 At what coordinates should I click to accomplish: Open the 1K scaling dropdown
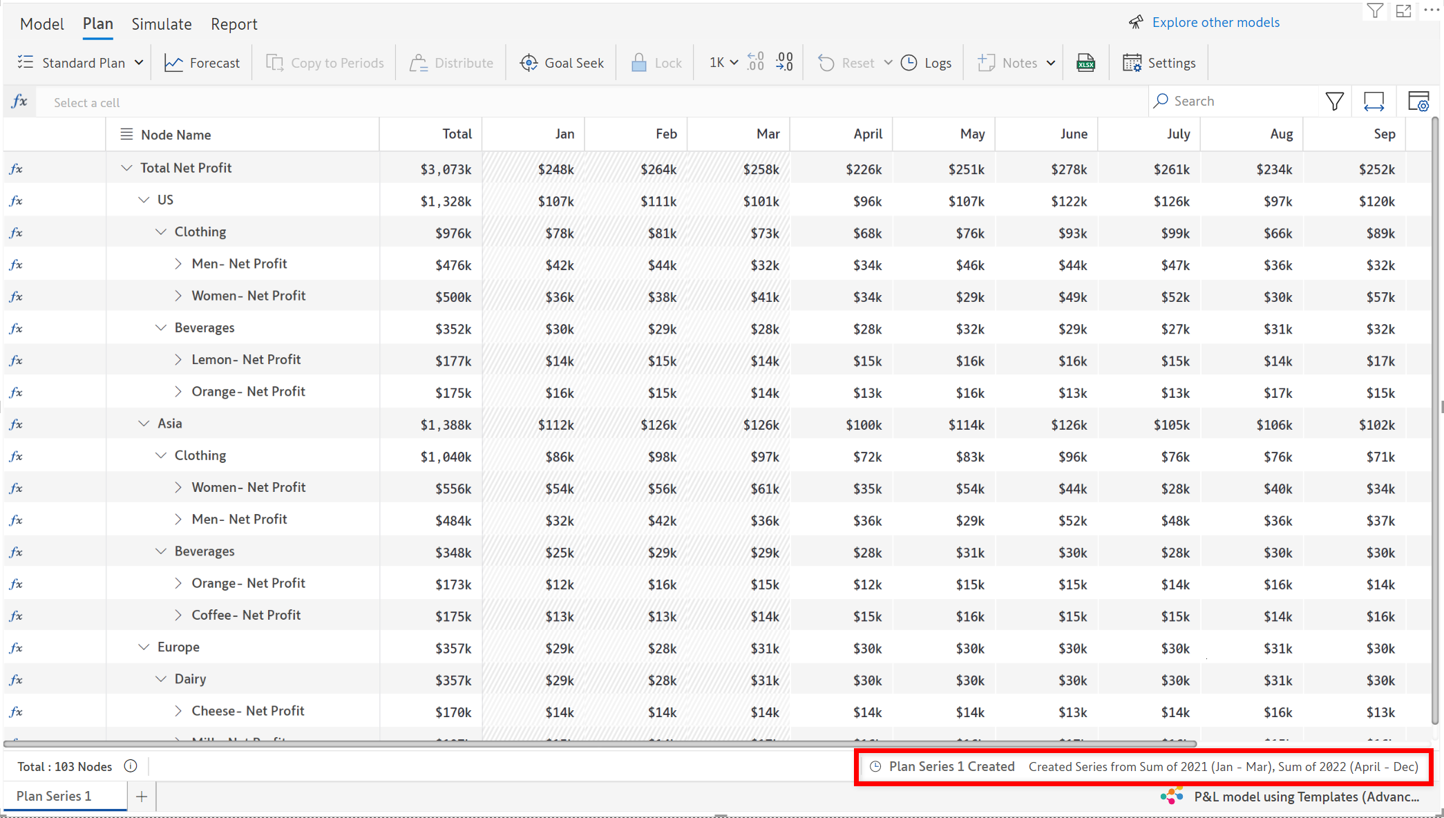click(x=723, y=63)
